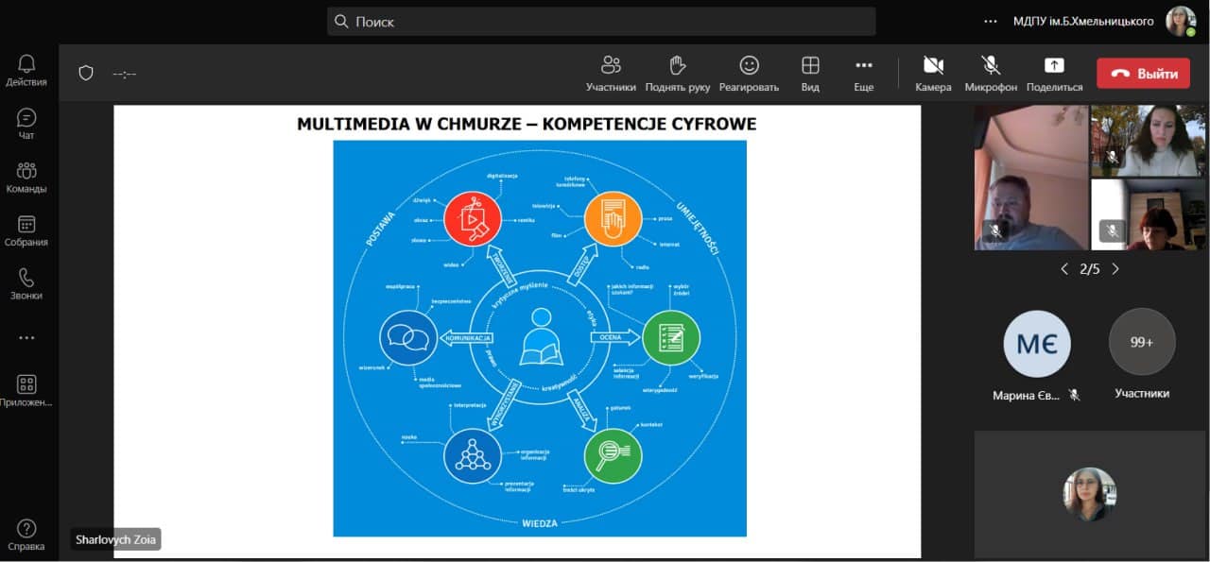The image size is (1210, 562).
Task: Click the 99+ Участники overflow circle
Action: pos(1142,343)
